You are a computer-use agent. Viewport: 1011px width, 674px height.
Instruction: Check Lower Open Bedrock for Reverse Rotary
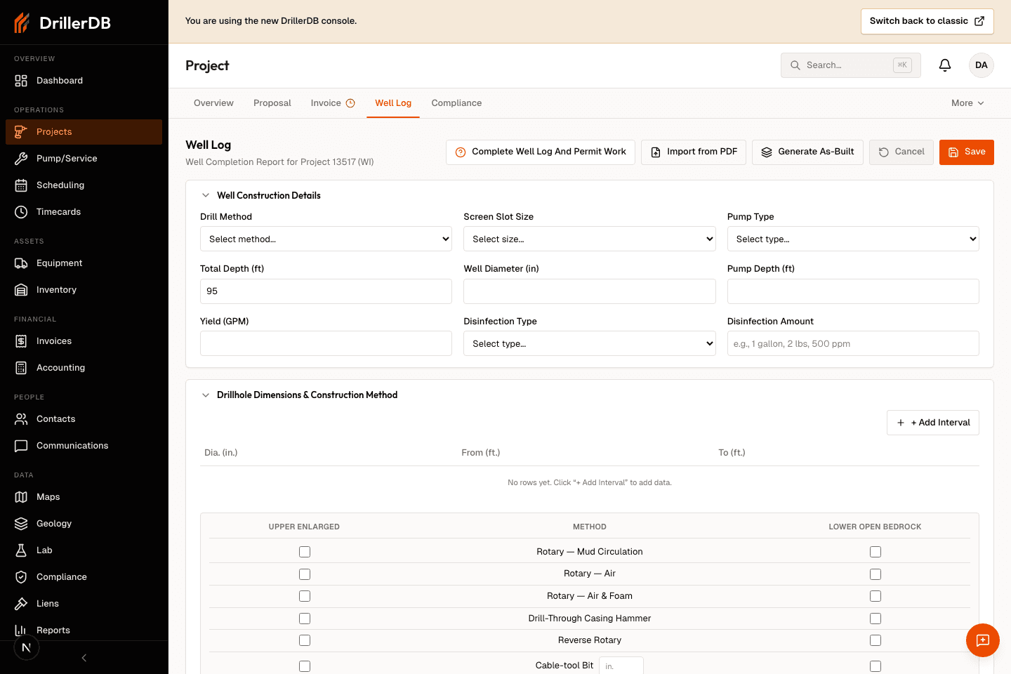875,640
